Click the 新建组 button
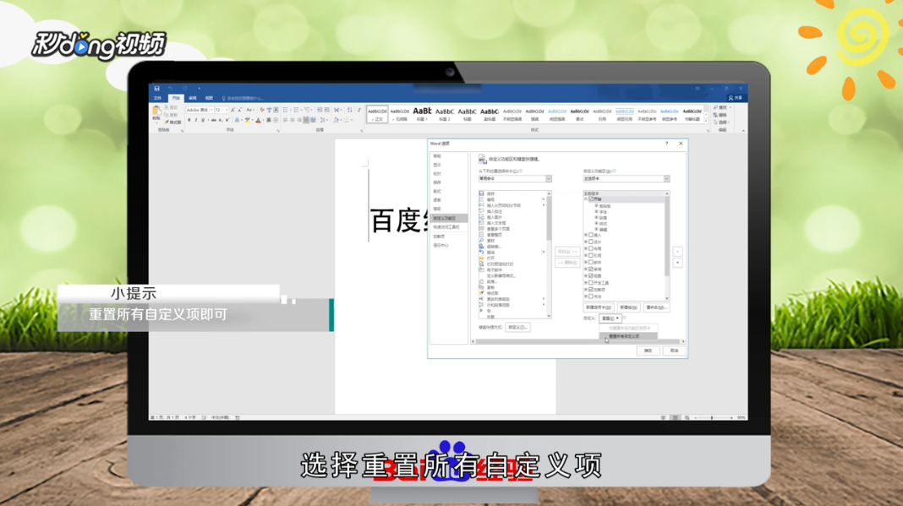903x506 pixels. tap(629, 307)
